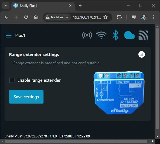Screen dimensions: 160x144
Task: Close the Shelly Plus1 tab
Action: pyautogui.click(x=70, y=5)
